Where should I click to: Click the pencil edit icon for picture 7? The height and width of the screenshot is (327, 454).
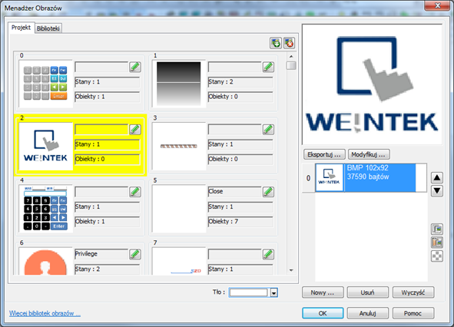coord(268,254)
